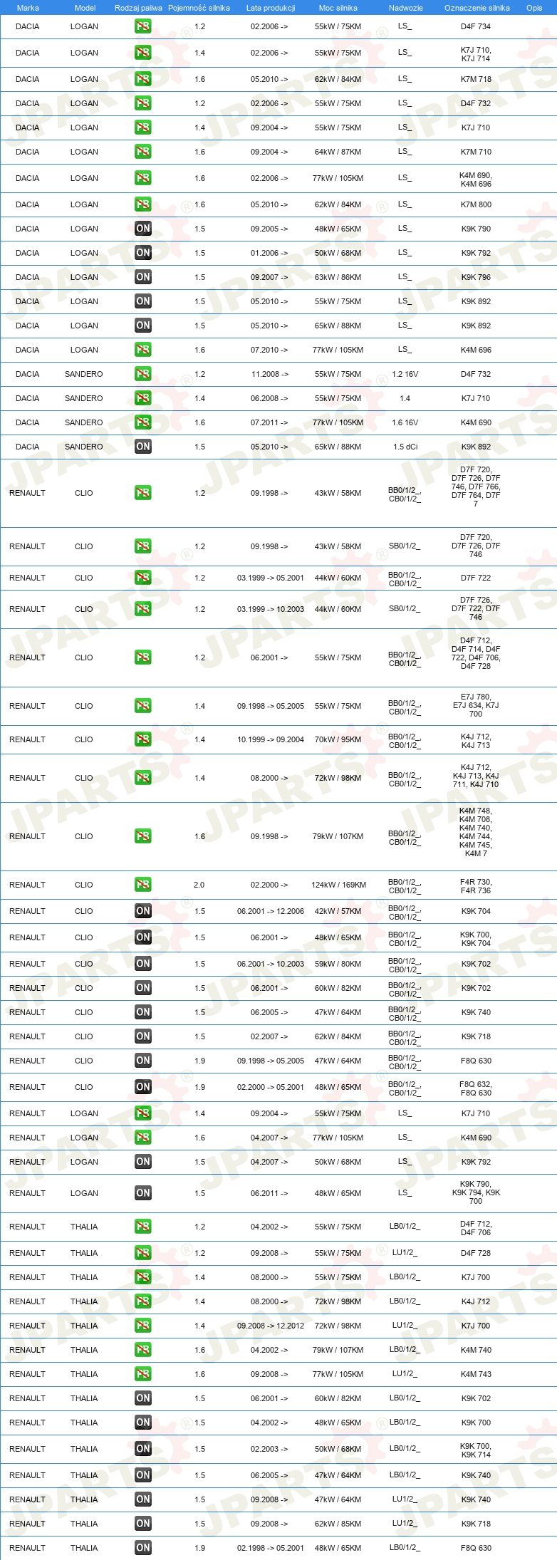Click the Marka column header
Screen dimensions: 557x1560
(x=28, y=8)
